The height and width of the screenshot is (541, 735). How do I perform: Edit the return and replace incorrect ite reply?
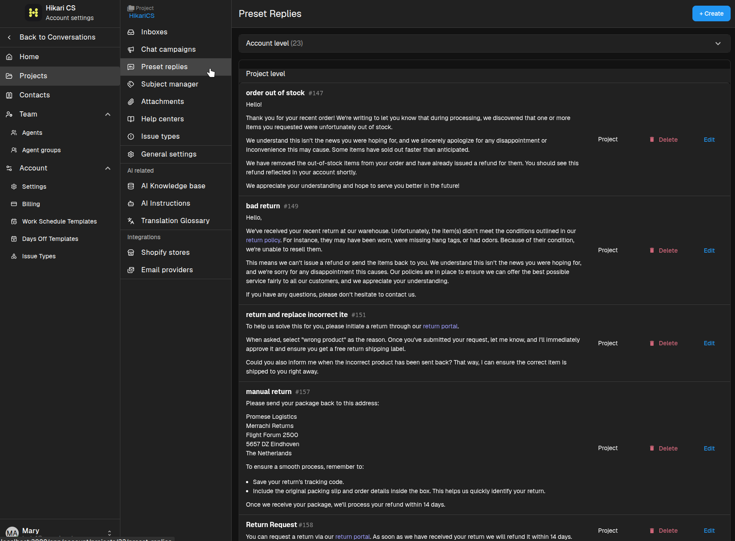pyautogui.click(x=709, y=343)
